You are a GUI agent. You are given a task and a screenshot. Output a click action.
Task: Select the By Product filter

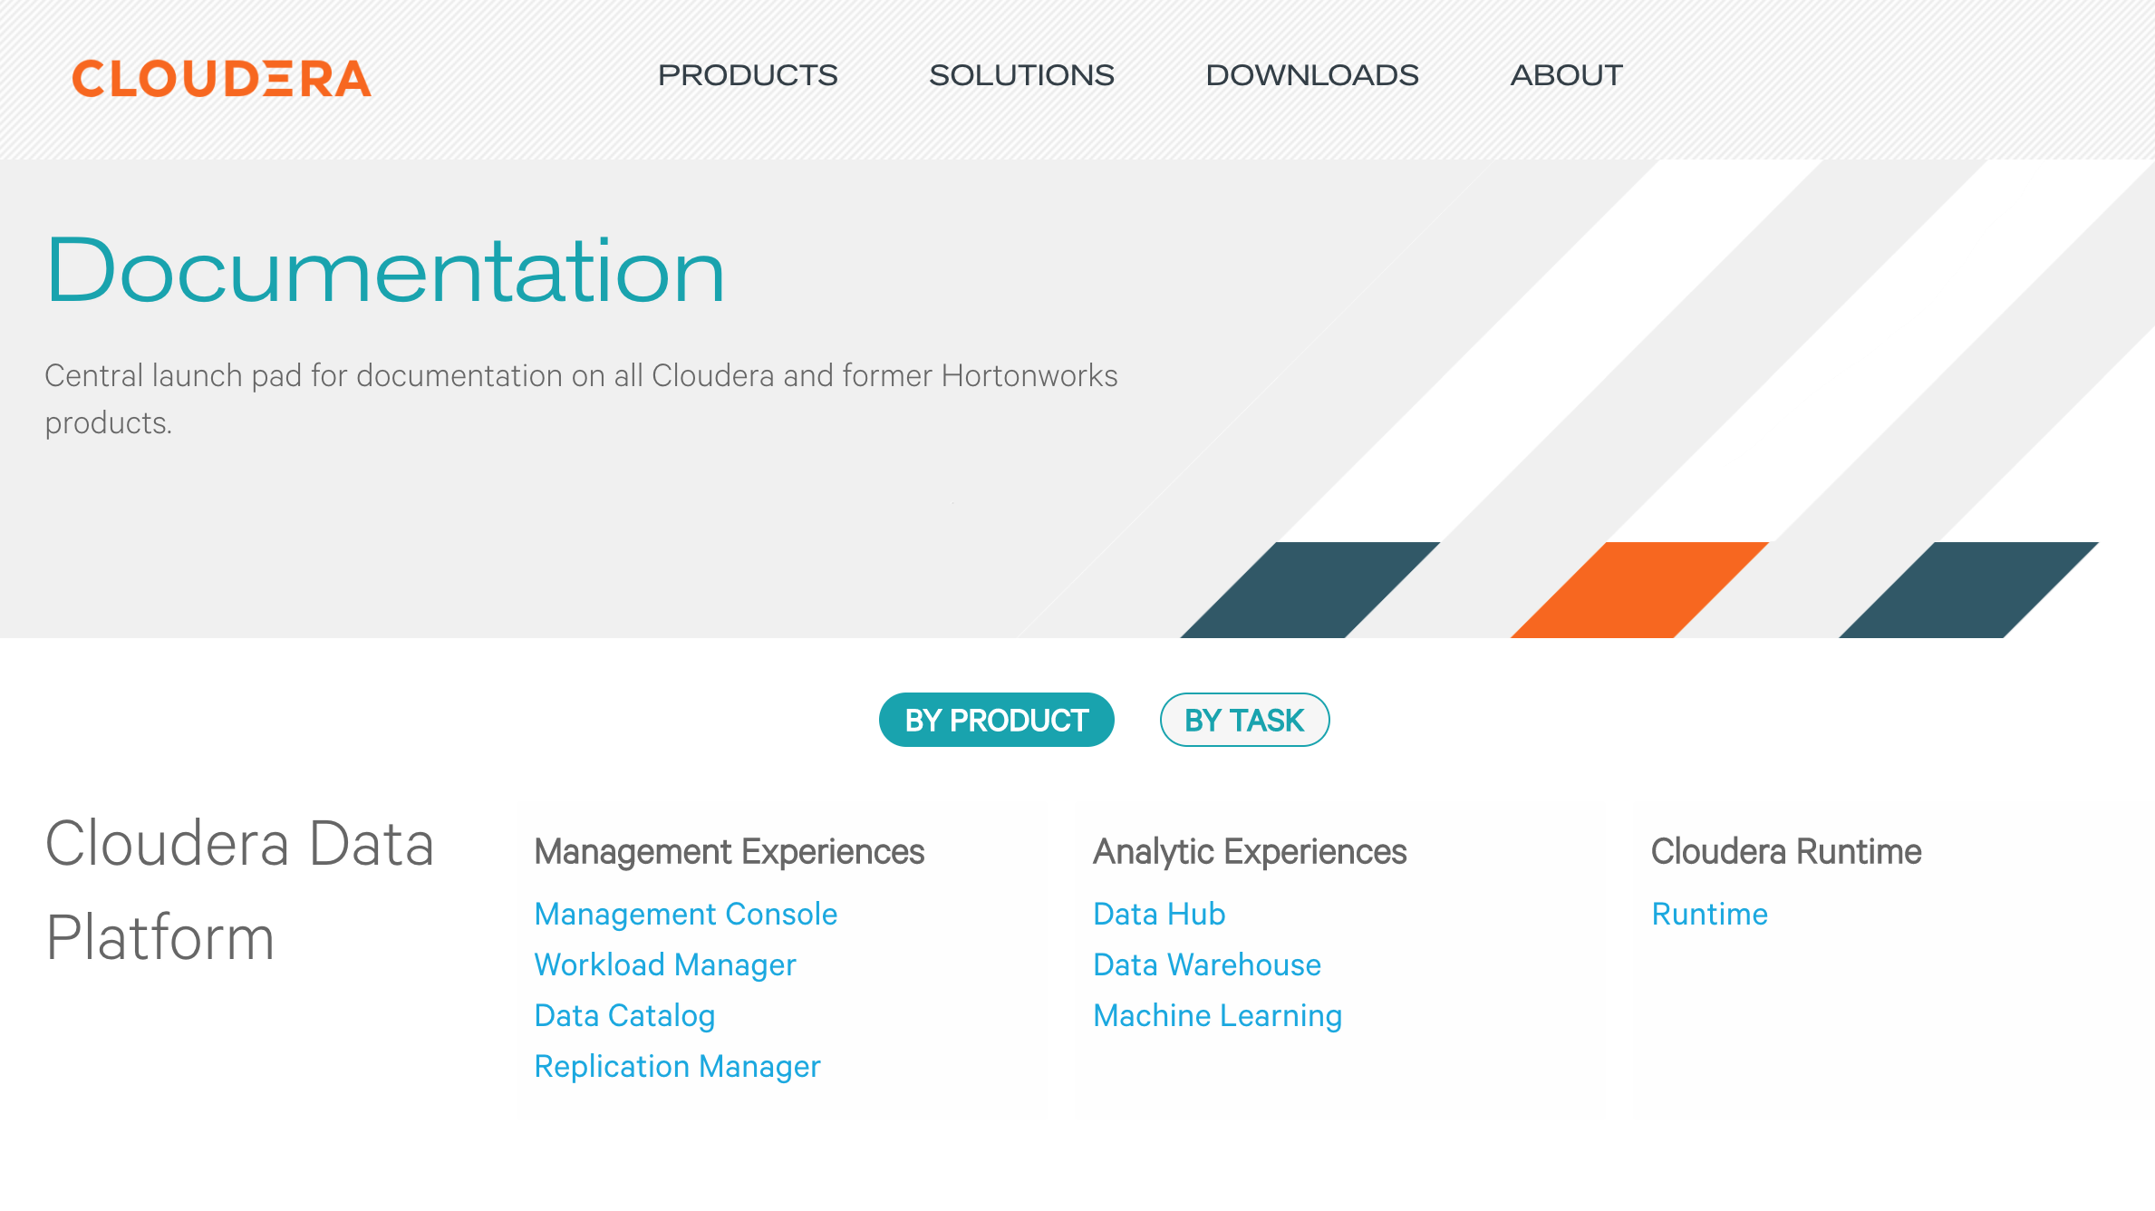996,720
